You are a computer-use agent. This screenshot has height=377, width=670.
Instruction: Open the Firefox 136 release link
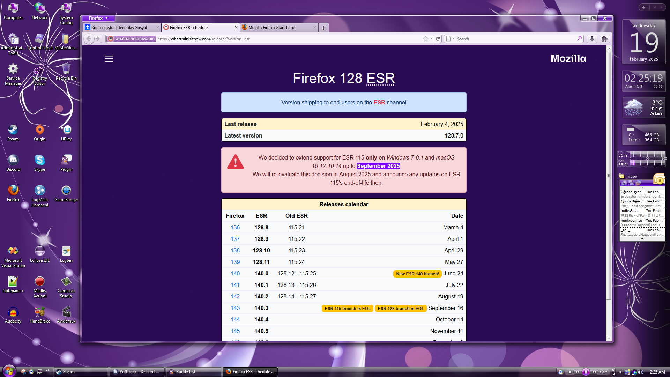235,227
